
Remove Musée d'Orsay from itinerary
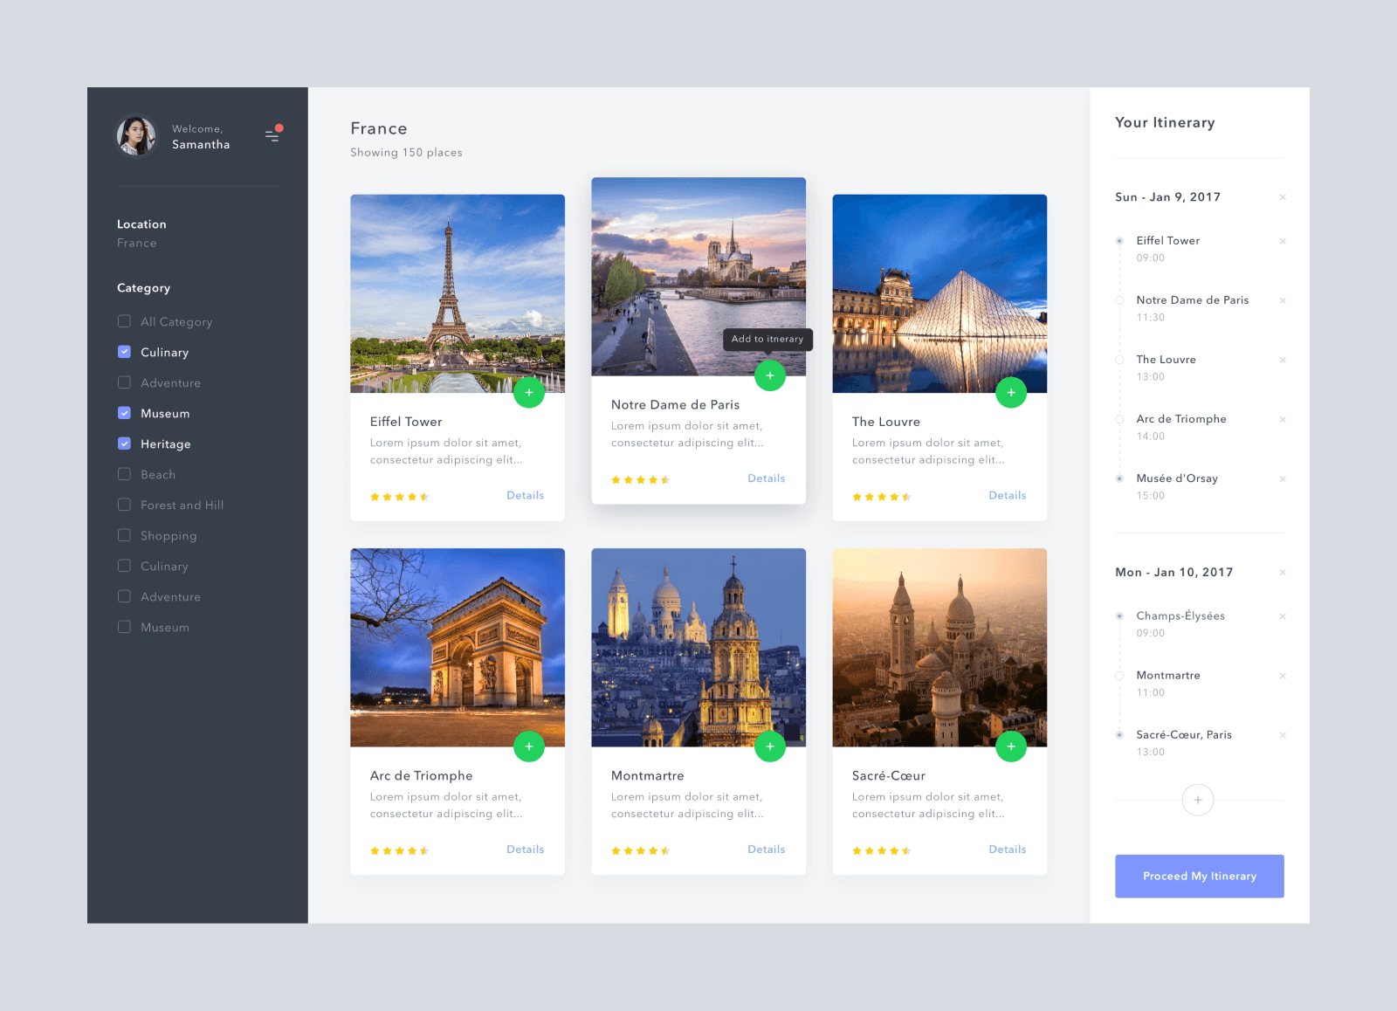[x=1282, y=479]
